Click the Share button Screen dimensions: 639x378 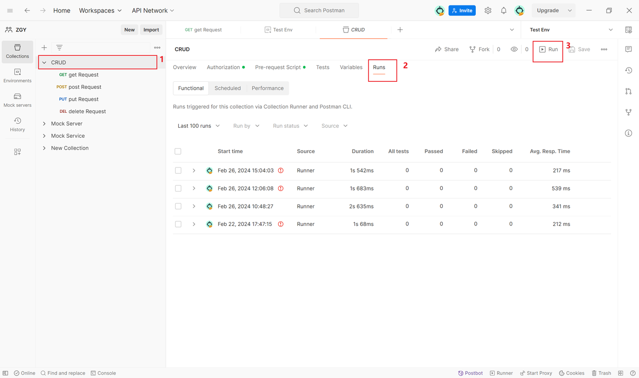447,49
